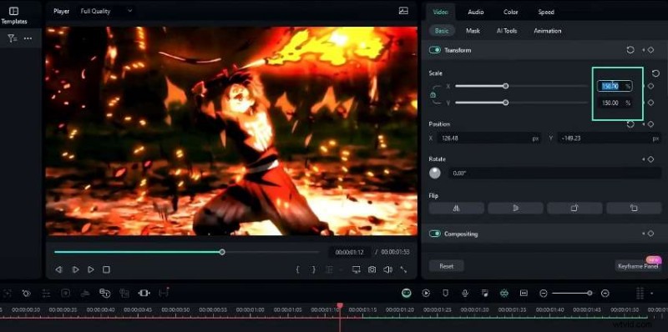The image size is (668, 332).
Task: Click the player progress bar handle
Action: click(x=222, y=252)
